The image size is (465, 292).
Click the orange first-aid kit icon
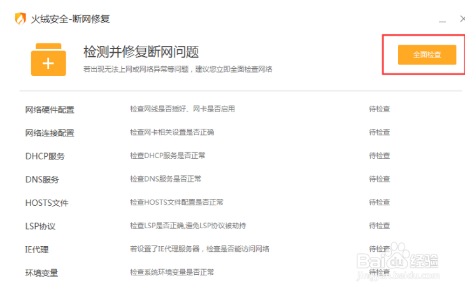point(48,60)
